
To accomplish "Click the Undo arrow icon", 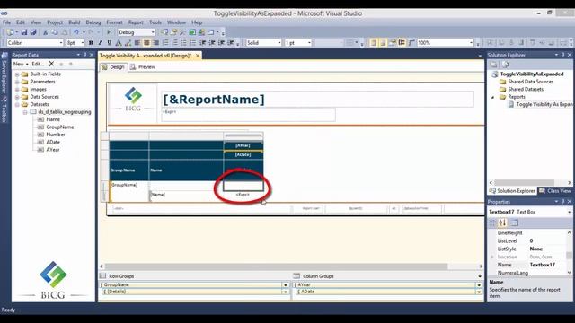I will [x=76, y=32].
